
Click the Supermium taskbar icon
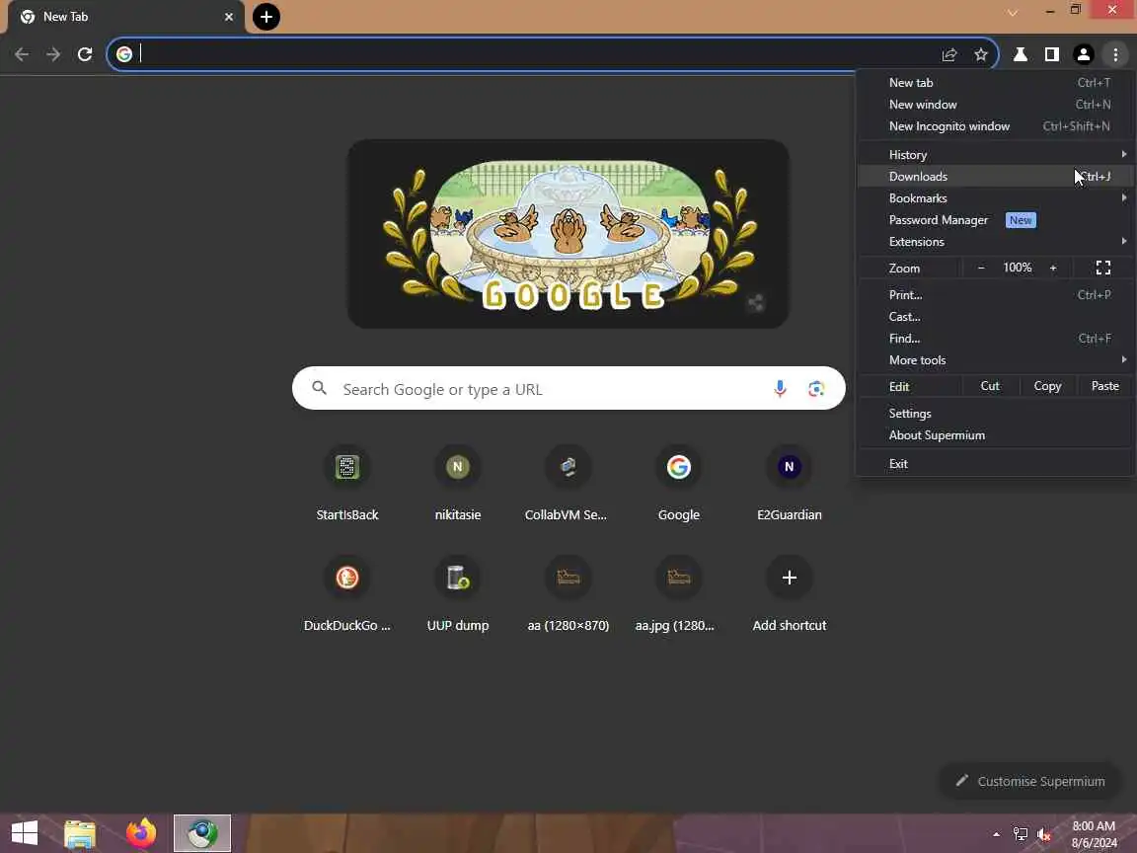(202, 833)
